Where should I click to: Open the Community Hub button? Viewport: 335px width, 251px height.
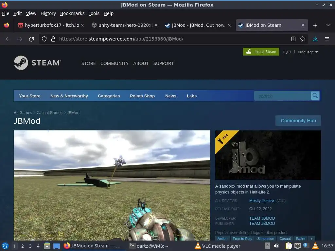298,121
